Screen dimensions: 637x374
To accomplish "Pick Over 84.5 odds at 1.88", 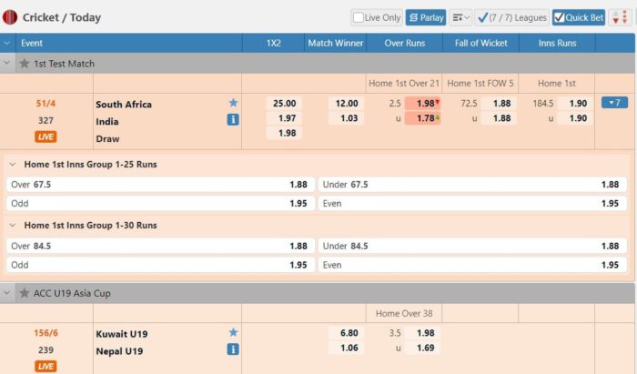I will tap(298, 246).
